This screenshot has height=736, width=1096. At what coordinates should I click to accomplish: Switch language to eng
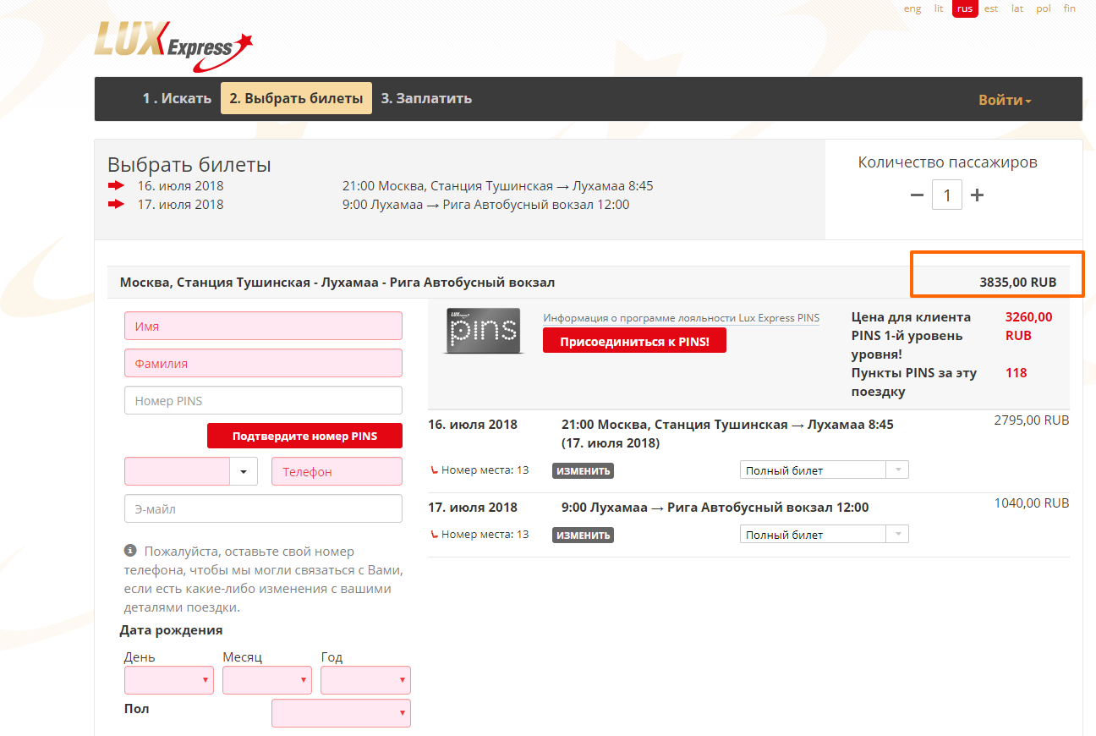coord(912,8)
